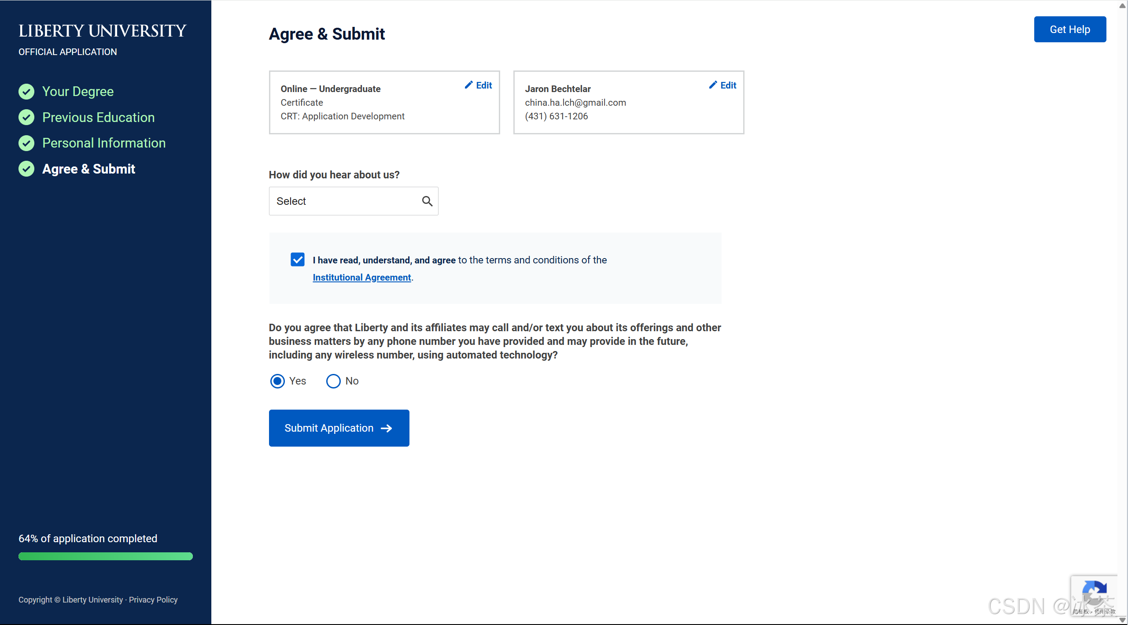This screenshot has width=1128, height=625.
Task: Select the Yes radio button
Action: (x=277, y=381)
